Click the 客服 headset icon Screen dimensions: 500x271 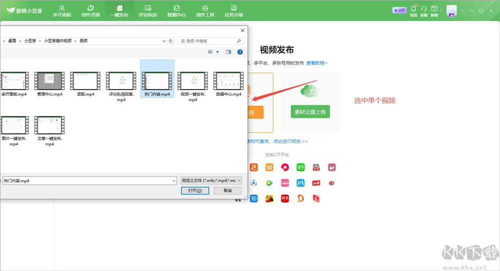(424, 9)
